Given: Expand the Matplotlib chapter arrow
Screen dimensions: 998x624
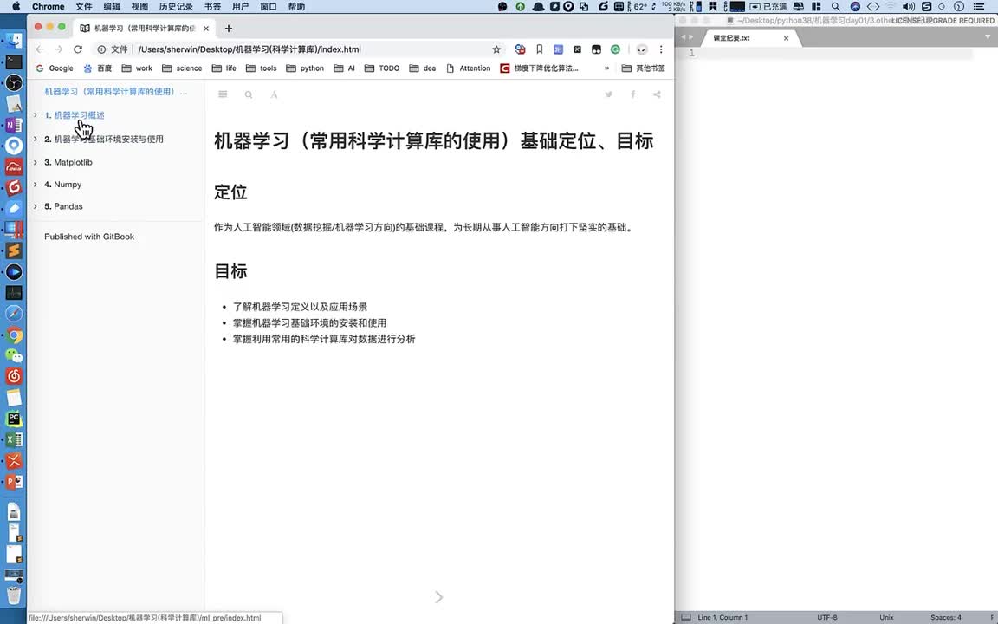Looking at the screenshot, I should (x=36, y=162).
